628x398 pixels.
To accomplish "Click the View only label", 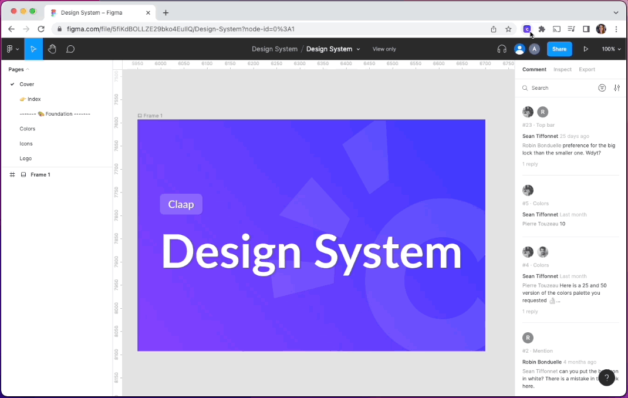I will coord(384,49).
